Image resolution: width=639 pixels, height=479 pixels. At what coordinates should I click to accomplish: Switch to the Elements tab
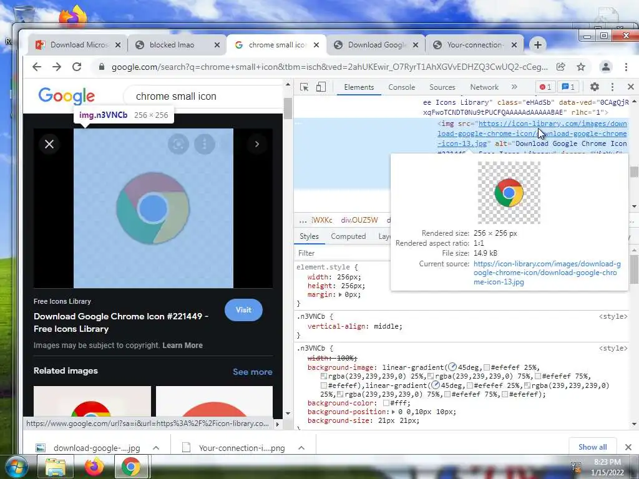point(359,87)
